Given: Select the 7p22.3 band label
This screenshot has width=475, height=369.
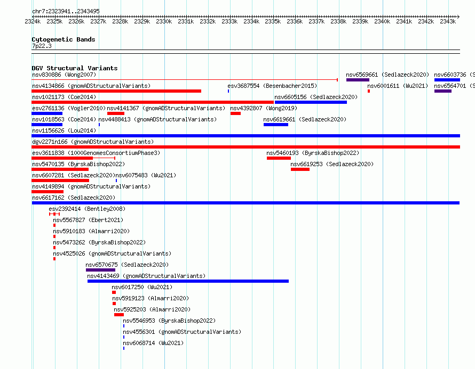Looking at the screenshot, I should (42, 46).
